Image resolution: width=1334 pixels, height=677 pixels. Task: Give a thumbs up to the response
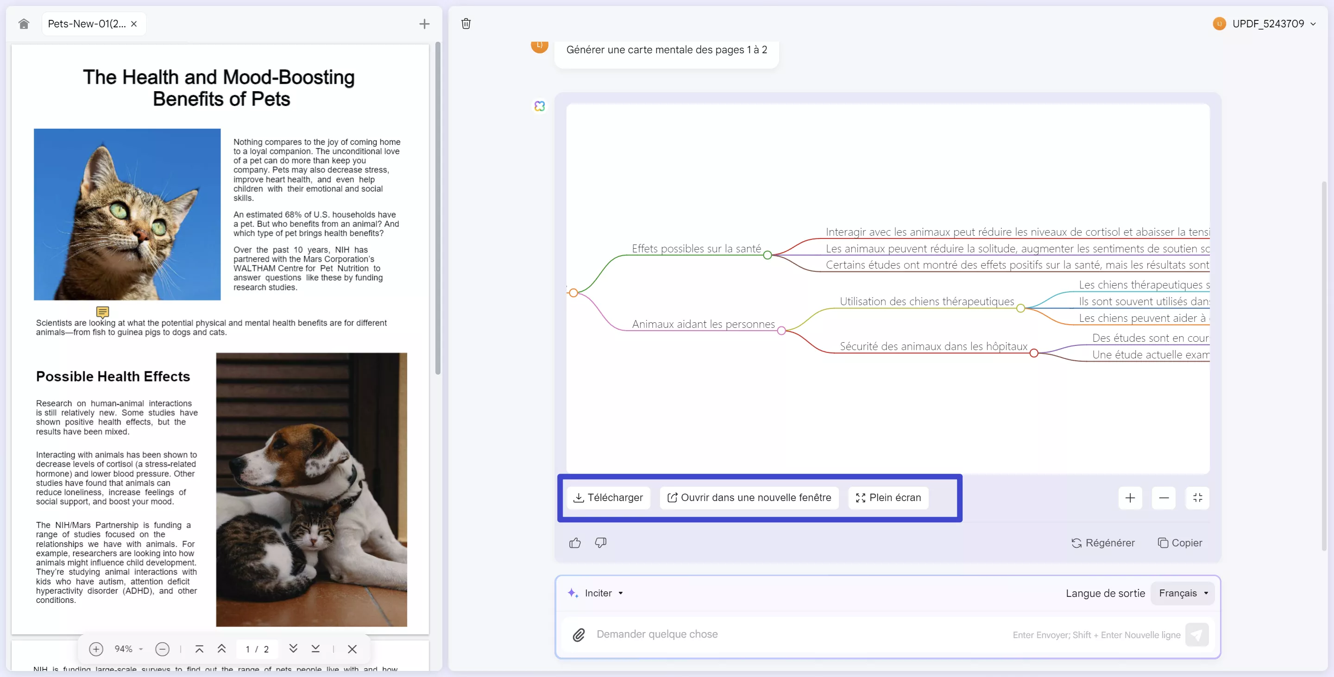tap(575, 542)
